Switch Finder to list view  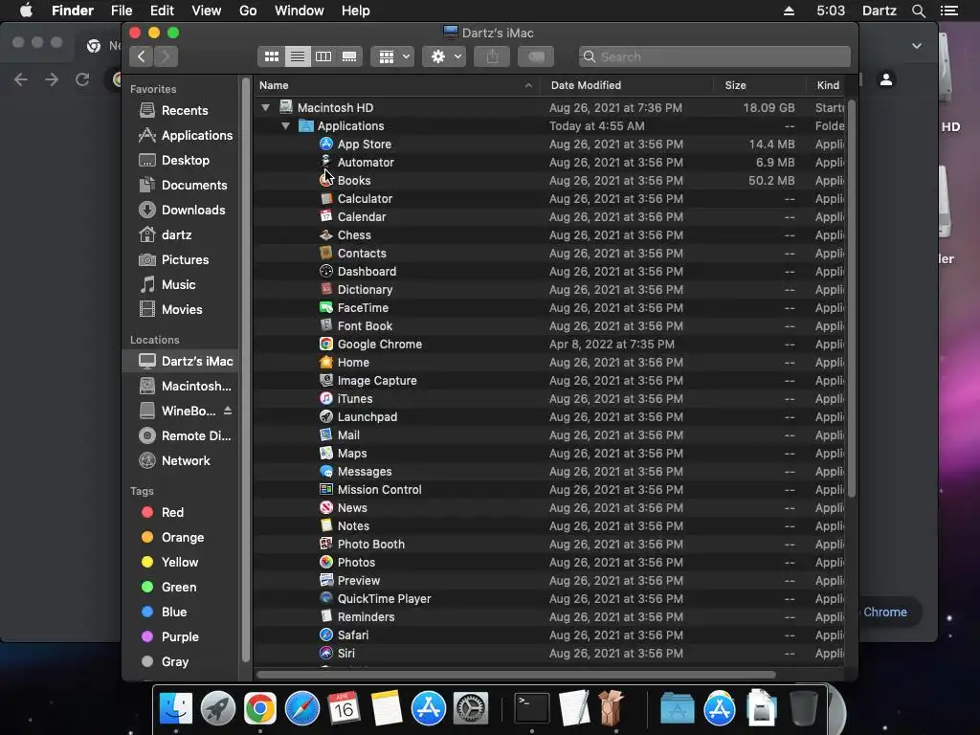pyautogui.click(x=298, y=56)
